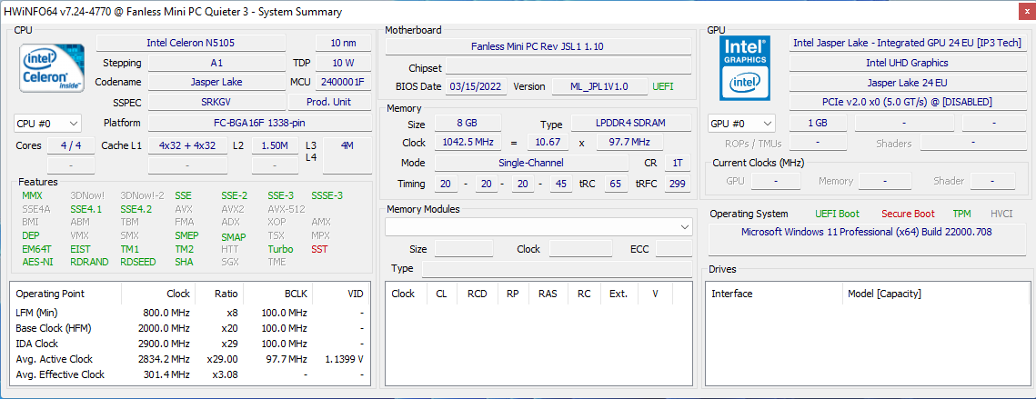Click the CR value 1T
Screen dimensions: 1036x399
click(678, 163)
